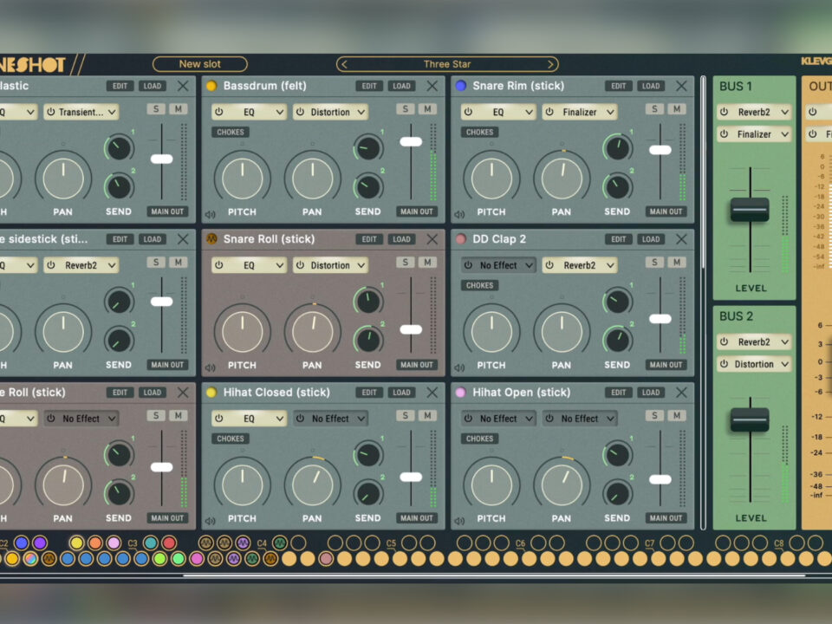This screenshot has width=832, height=624.
Task: Click previous preset arrow beside Three Star
Action: tap(344, 64)
